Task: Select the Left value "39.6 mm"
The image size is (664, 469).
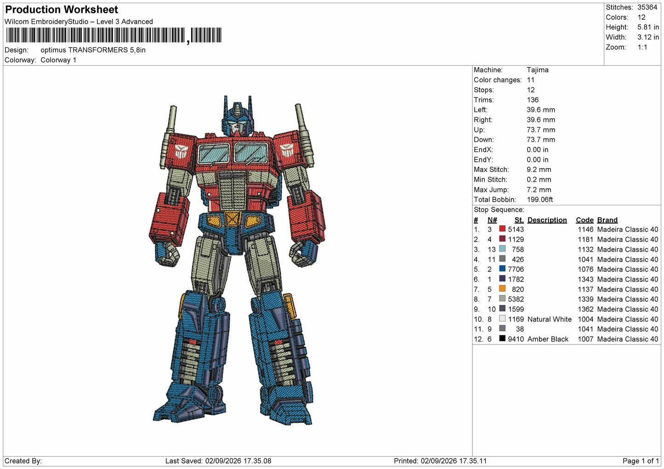Action: [541, 110]
